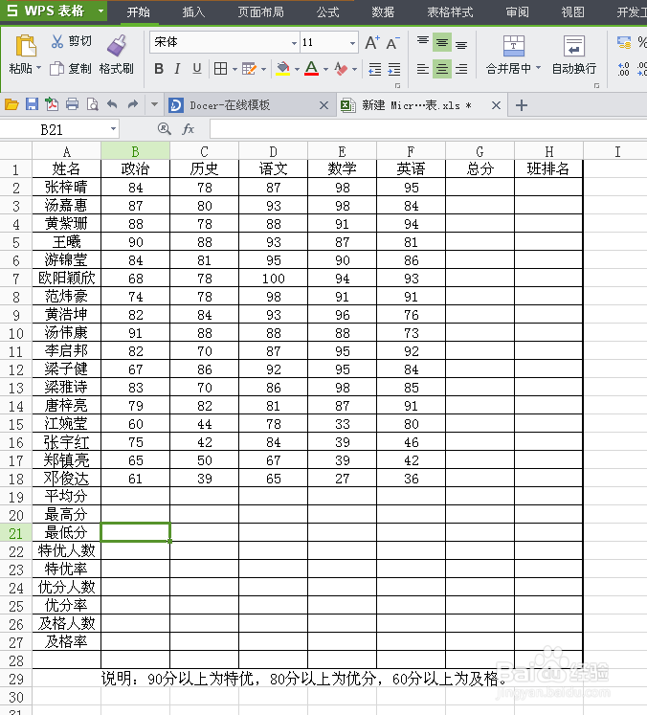Select column header D
The image size is (647, 715).
pyautogui.click(x=273, y=151)
